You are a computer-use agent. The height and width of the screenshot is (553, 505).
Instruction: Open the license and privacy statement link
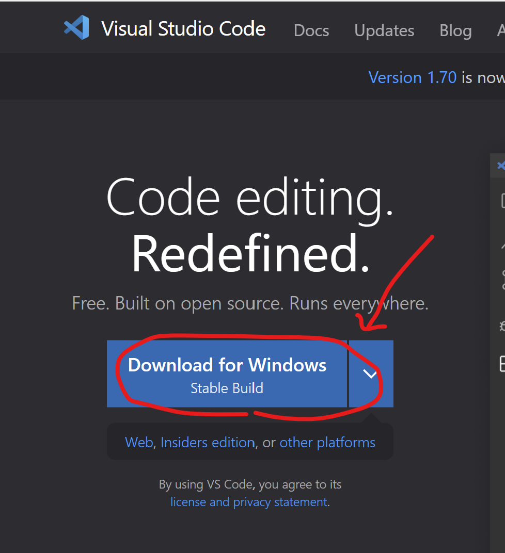pyautogui.click(x=249, y=502)
